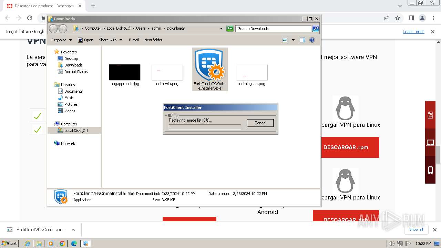Click E-mail in Explorer toolbar
441x248 pixels.
coord(134,40)
